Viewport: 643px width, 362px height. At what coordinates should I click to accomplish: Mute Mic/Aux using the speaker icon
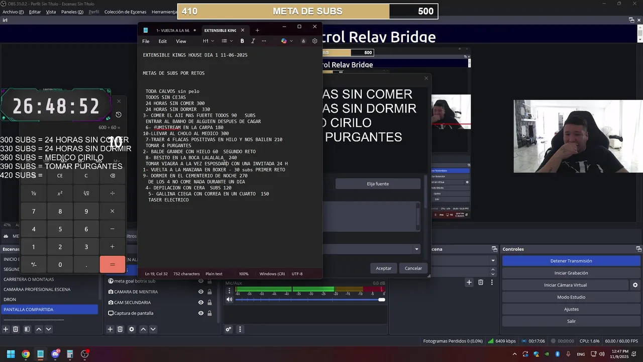click(230, 300)
